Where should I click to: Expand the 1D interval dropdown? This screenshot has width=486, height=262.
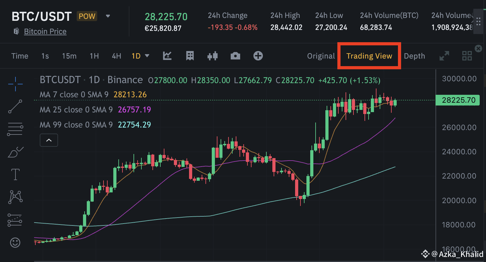(147, 56)
